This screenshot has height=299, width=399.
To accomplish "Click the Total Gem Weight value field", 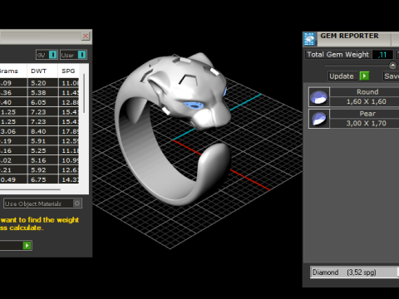I will [382, 55].
